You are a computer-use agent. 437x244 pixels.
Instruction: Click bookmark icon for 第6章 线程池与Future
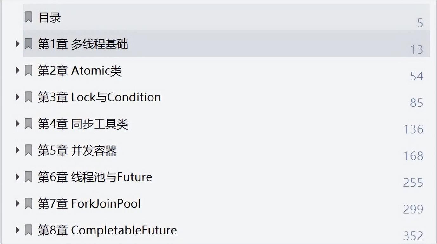(x=29, y=177)
